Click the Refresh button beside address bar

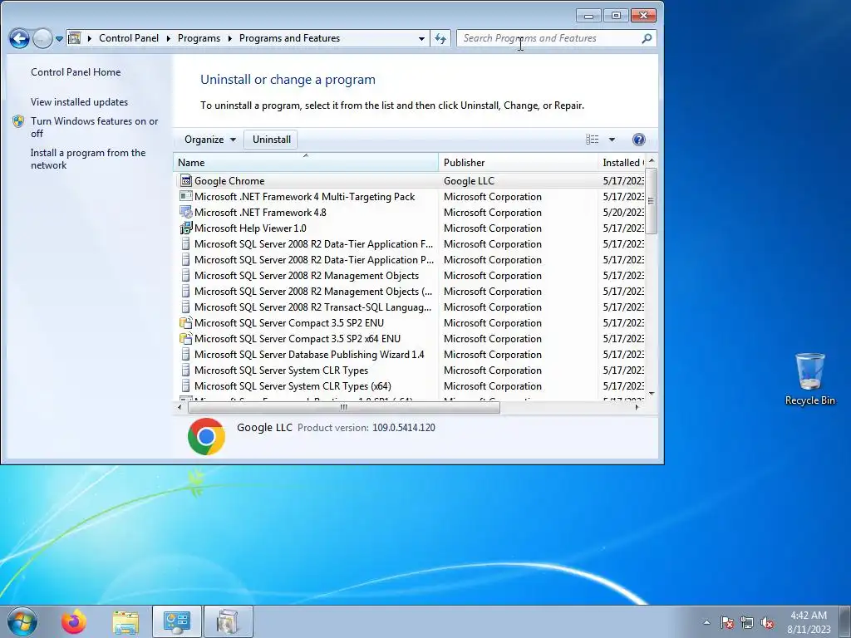click(x=440, y=38)
